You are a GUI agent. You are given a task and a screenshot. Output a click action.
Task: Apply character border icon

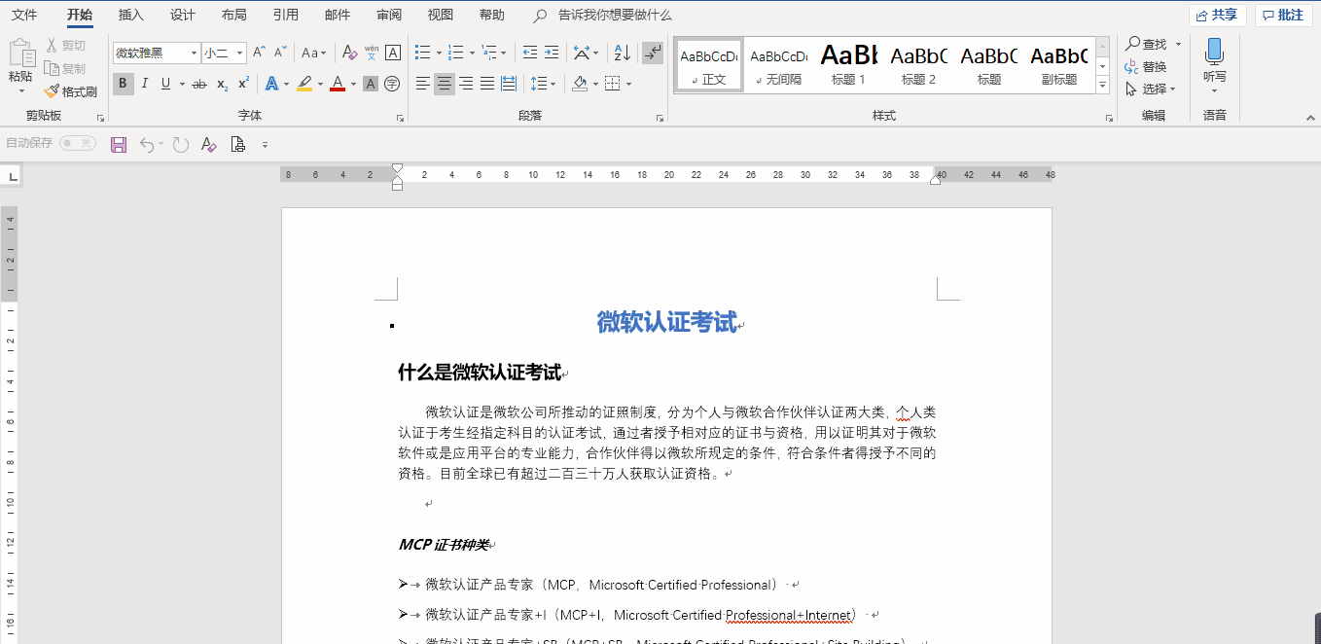(393, 53)
